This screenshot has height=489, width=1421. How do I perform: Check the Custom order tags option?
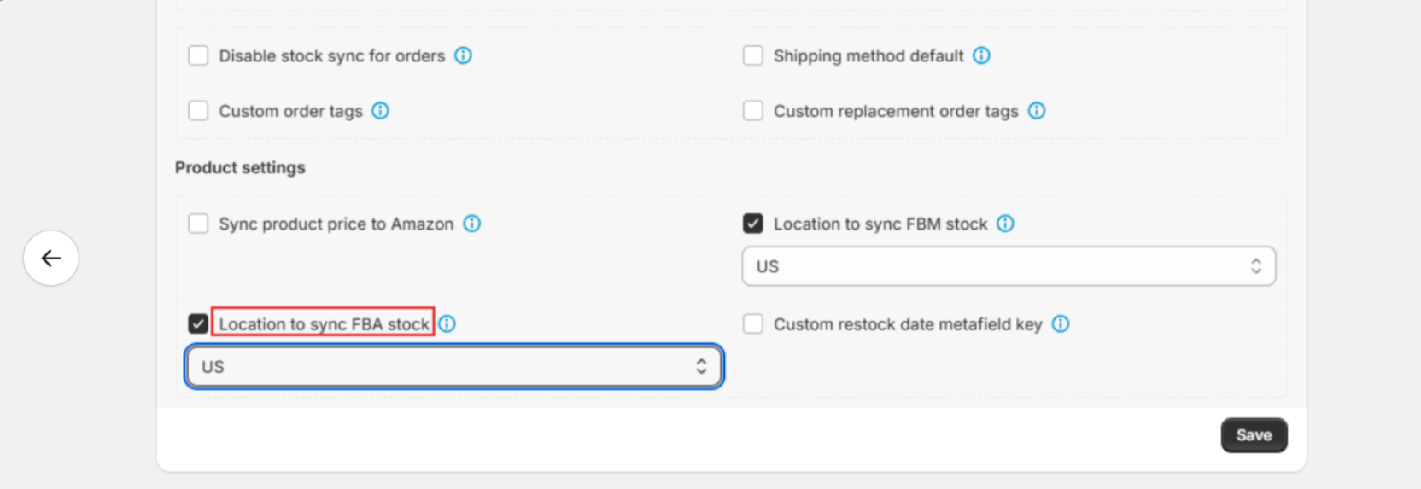click(198, 111)
